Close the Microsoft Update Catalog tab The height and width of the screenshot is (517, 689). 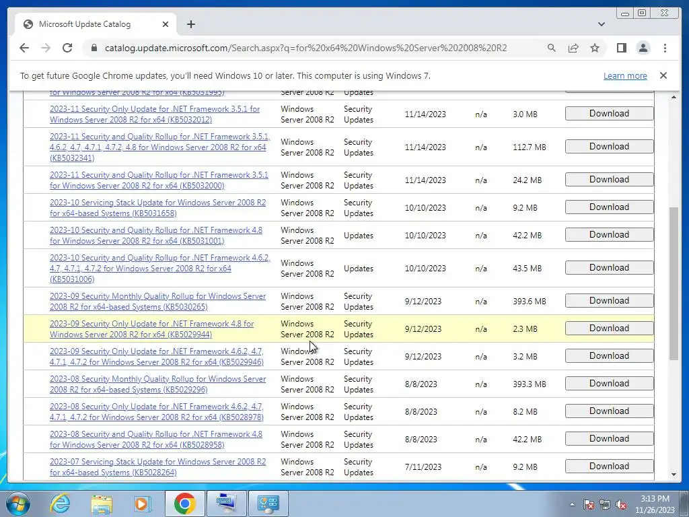pos(166,24)
